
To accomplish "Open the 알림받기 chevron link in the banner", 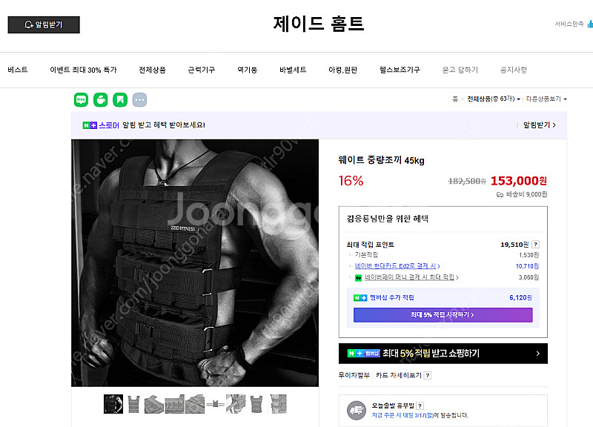I will (540, 125).
